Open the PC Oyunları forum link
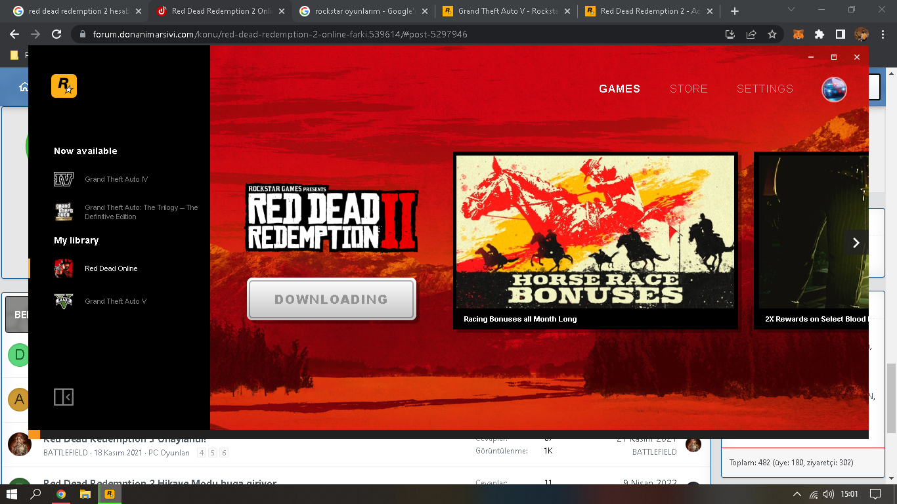 pyautogui.click(x=169, y=453)
